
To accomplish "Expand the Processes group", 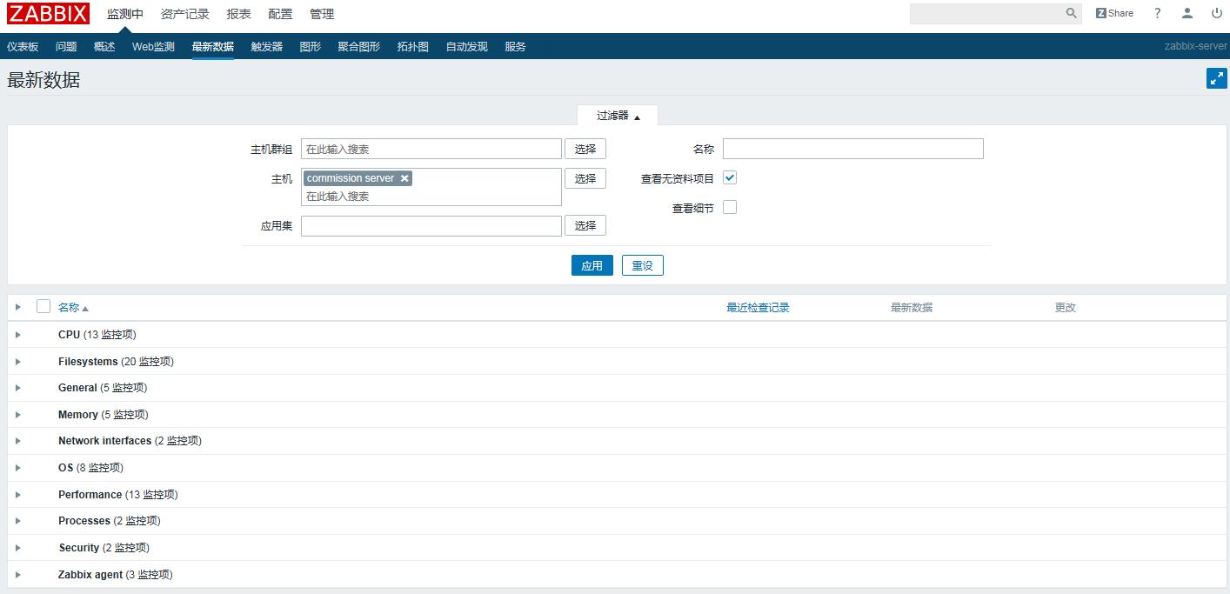I will click(17, 521).
